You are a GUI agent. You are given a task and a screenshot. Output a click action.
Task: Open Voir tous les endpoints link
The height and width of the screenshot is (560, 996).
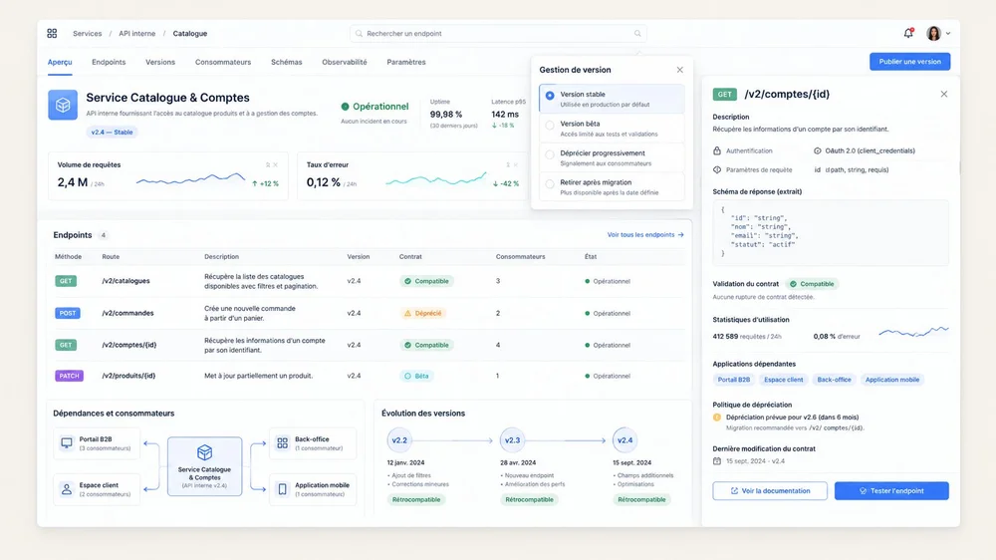point(645,234)
